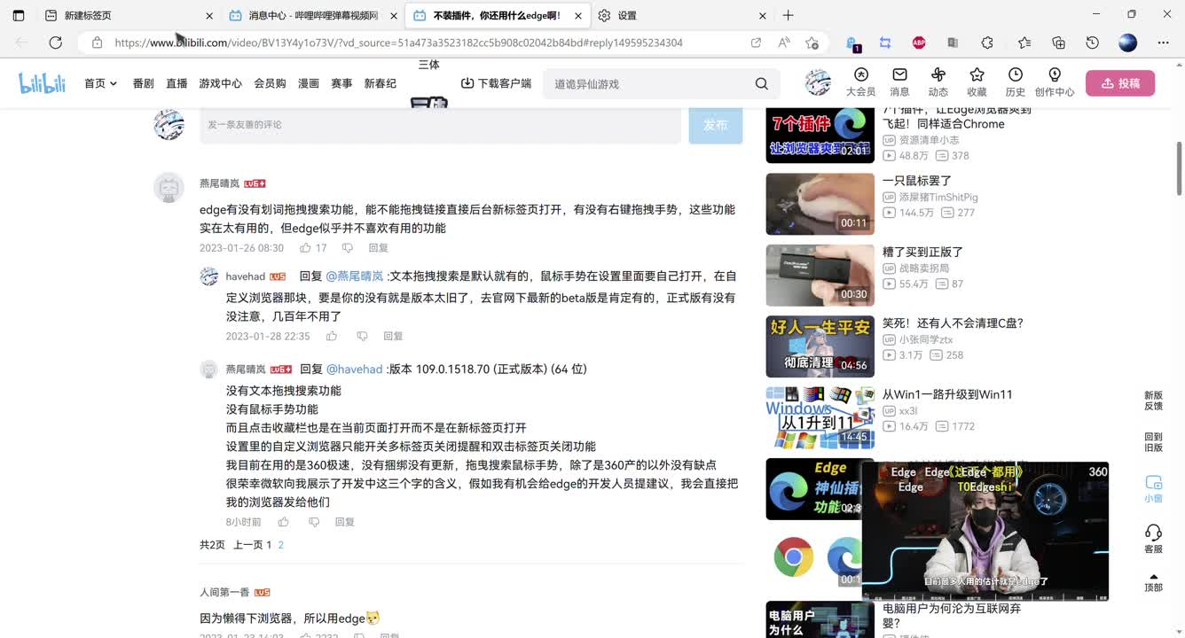
Task: Go to page 2 of the replies
Action: (x=280, y=545)
